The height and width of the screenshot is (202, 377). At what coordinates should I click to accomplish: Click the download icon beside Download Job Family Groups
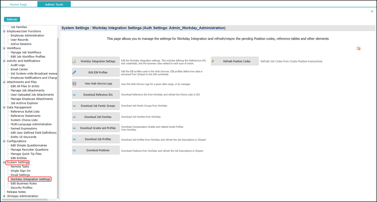tap(74, 106)
